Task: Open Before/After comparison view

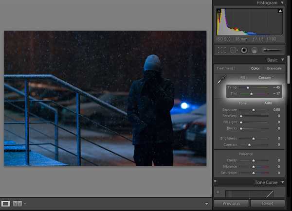Action: pos(17,203)
